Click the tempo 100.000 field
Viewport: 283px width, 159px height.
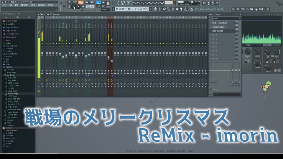coord(90,7)
